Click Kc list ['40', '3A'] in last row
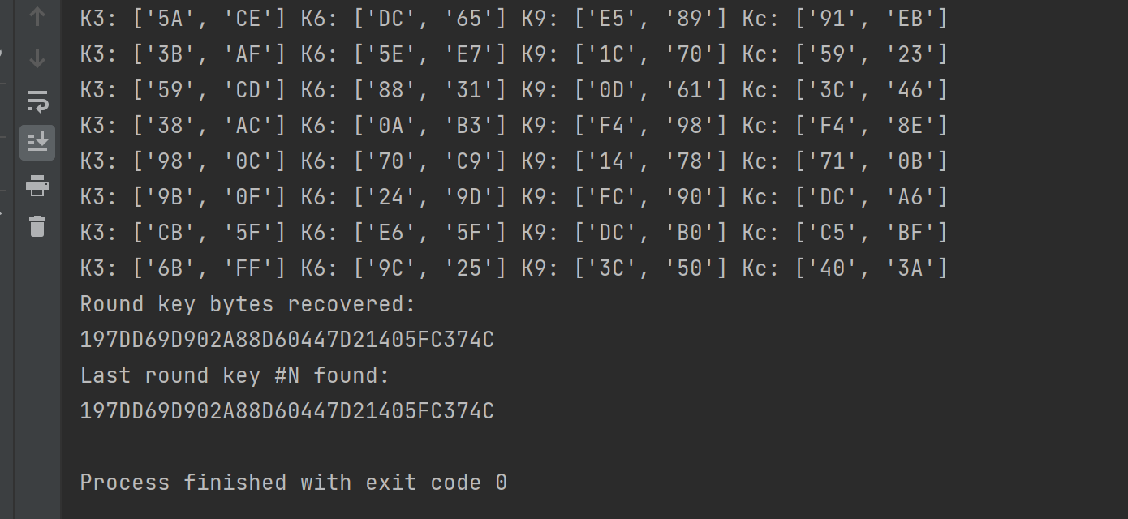The image size is (1128, 519). [x=871, y=268]
